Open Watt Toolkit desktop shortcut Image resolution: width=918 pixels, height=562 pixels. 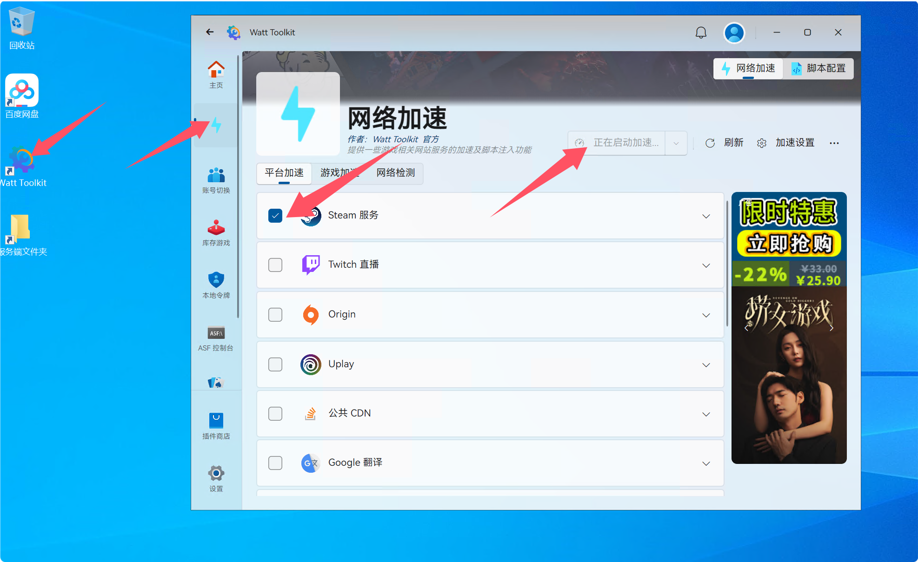(22, 166)
